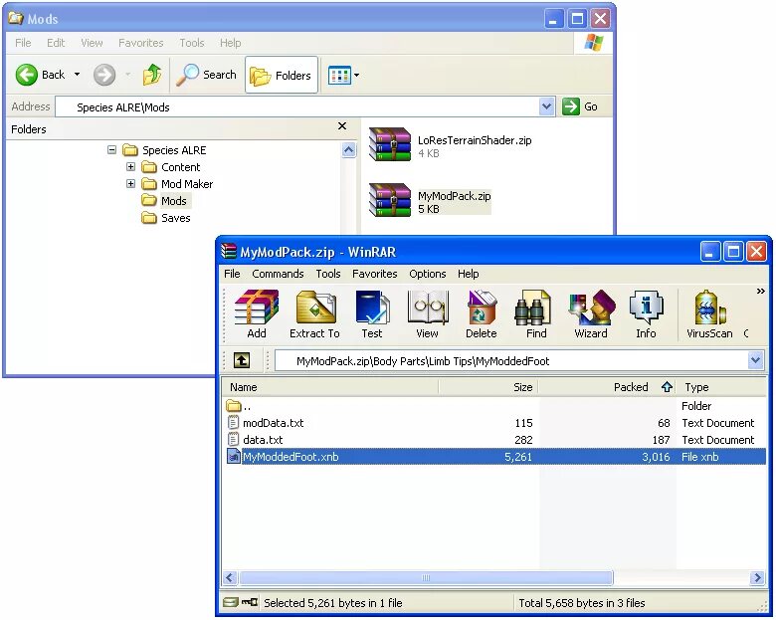Click the Up folder icon in Mods window

point(152,75)
